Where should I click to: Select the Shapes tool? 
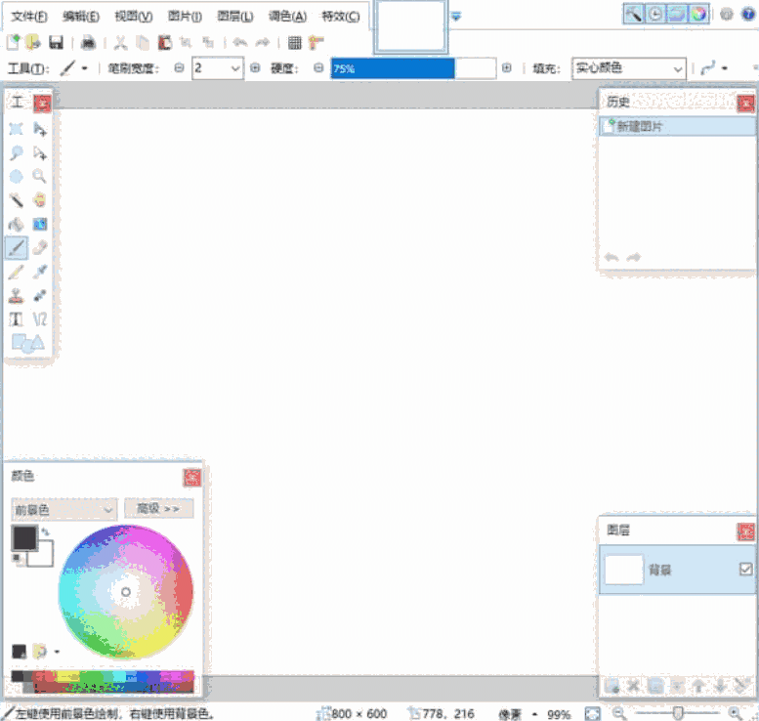click(27, 343)
